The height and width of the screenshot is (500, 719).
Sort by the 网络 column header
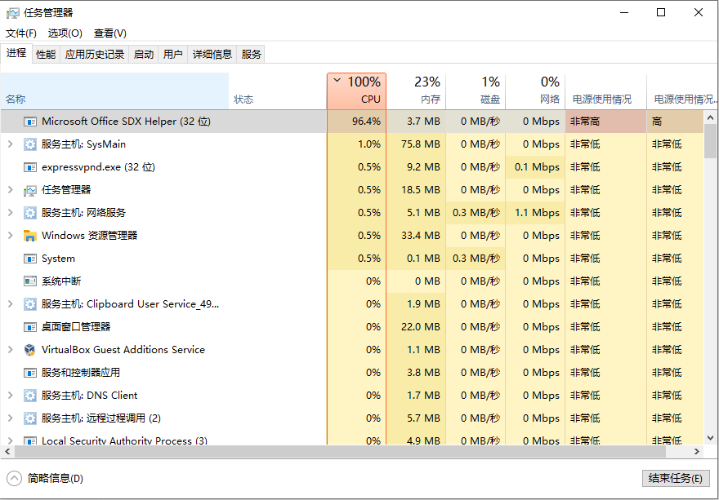pyautogui.click(x=535, y=91)
